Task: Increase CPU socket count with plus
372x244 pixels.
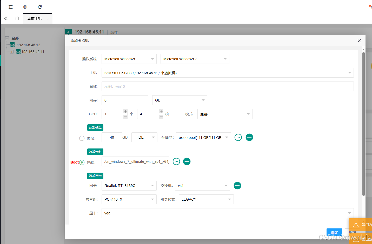Action: coord(125,111)
